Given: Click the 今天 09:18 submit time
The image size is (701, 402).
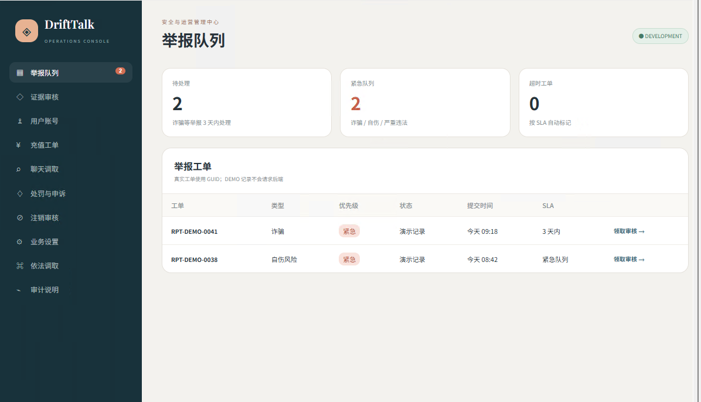Looking at the screenshot, I should [x=482, y=231].
